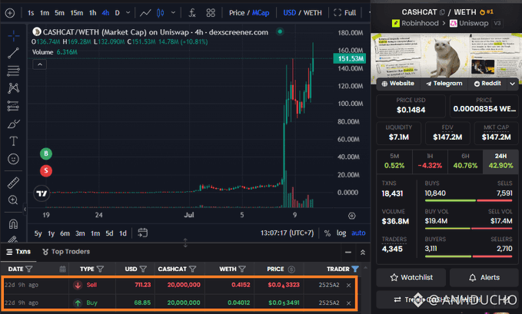Screen dimensions: 522x314
Task: Open the go-to-date calendar icon
Action: (x=143, y=233)
